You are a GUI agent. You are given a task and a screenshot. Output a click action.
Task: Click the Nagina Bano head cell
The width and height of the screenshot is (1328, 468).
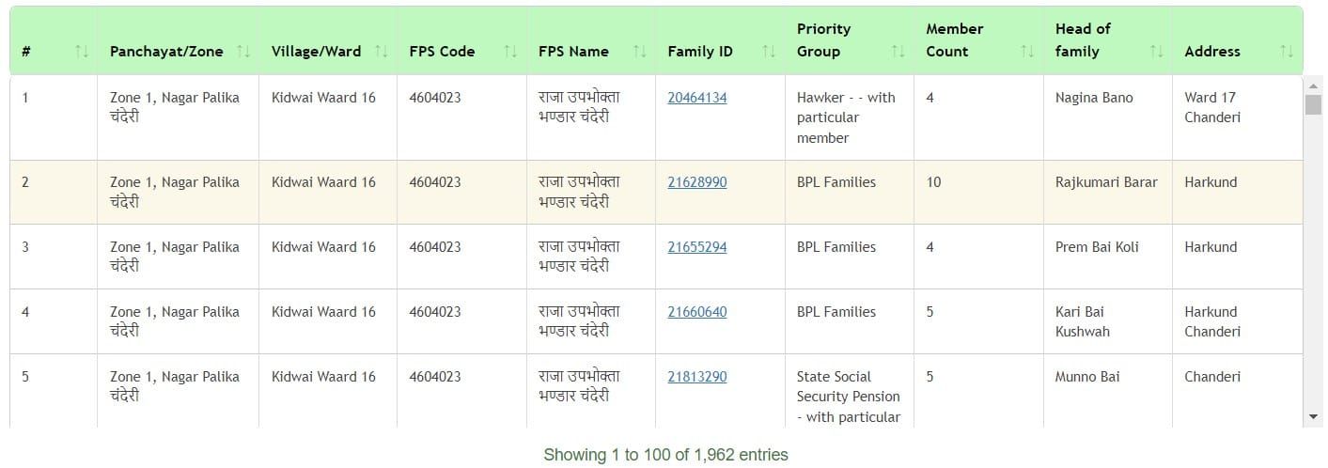click(x=1094, y=98)
